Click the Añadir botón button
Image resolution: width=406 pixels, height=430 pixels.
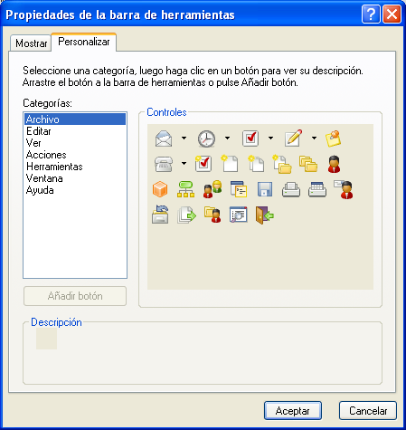point(75,296)
